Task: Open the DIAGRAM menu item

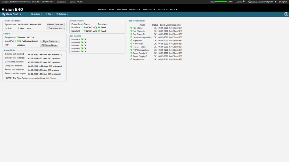Action: [x=102, y=9]
